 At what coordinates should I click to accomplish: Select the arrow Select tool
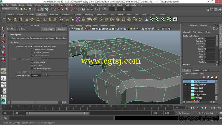(x=3, y=29)
